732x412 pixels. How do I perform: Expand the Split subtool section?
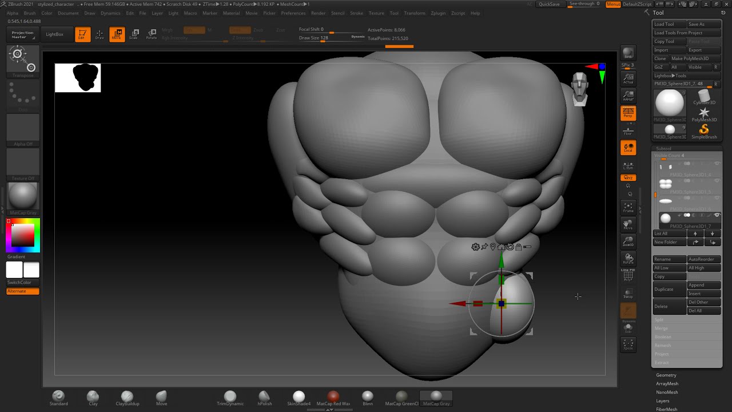tap(659, 320)
